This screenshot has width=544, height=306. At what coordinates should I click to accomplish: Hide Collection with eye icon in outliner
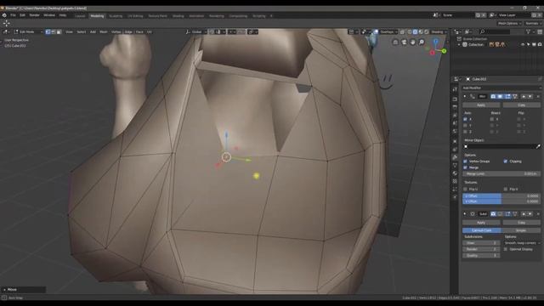pyautogui.click(x=523, y=45)
